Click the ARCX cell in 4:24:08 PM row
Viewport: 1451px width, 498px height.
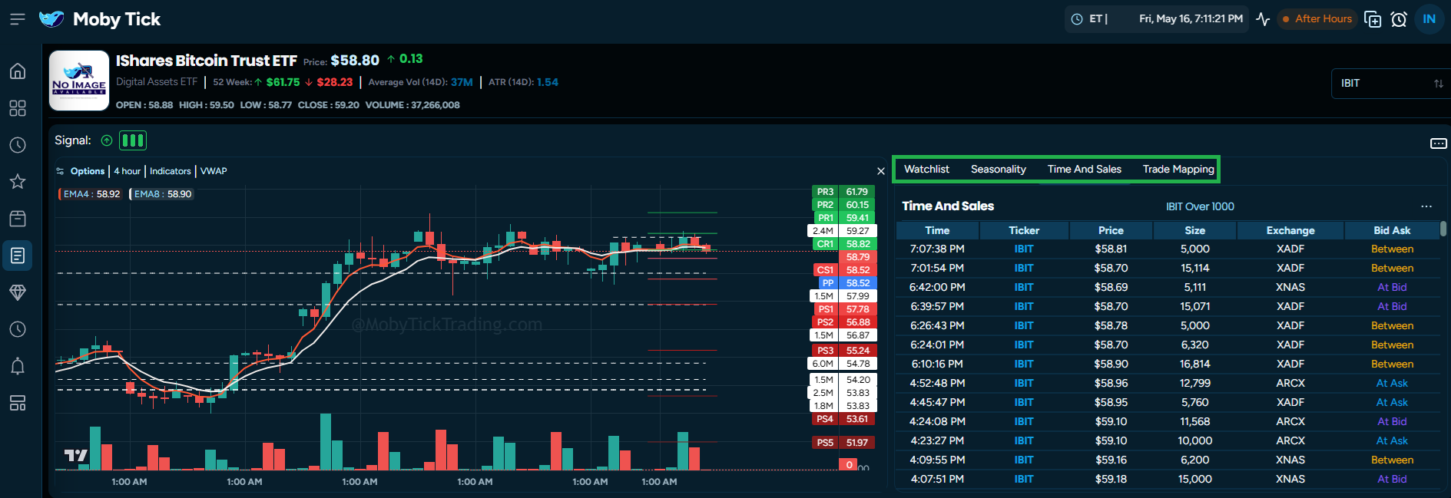[x=1290, y=422]
